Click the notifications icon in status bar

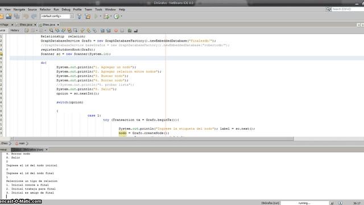[x=340, y=203]
